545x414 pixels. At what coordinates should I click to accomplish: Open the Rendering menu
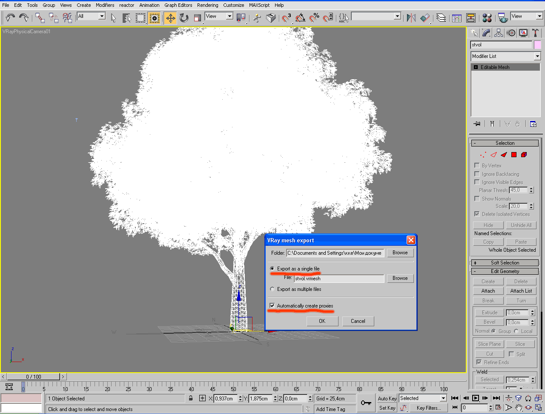click(x=207, y=5)
